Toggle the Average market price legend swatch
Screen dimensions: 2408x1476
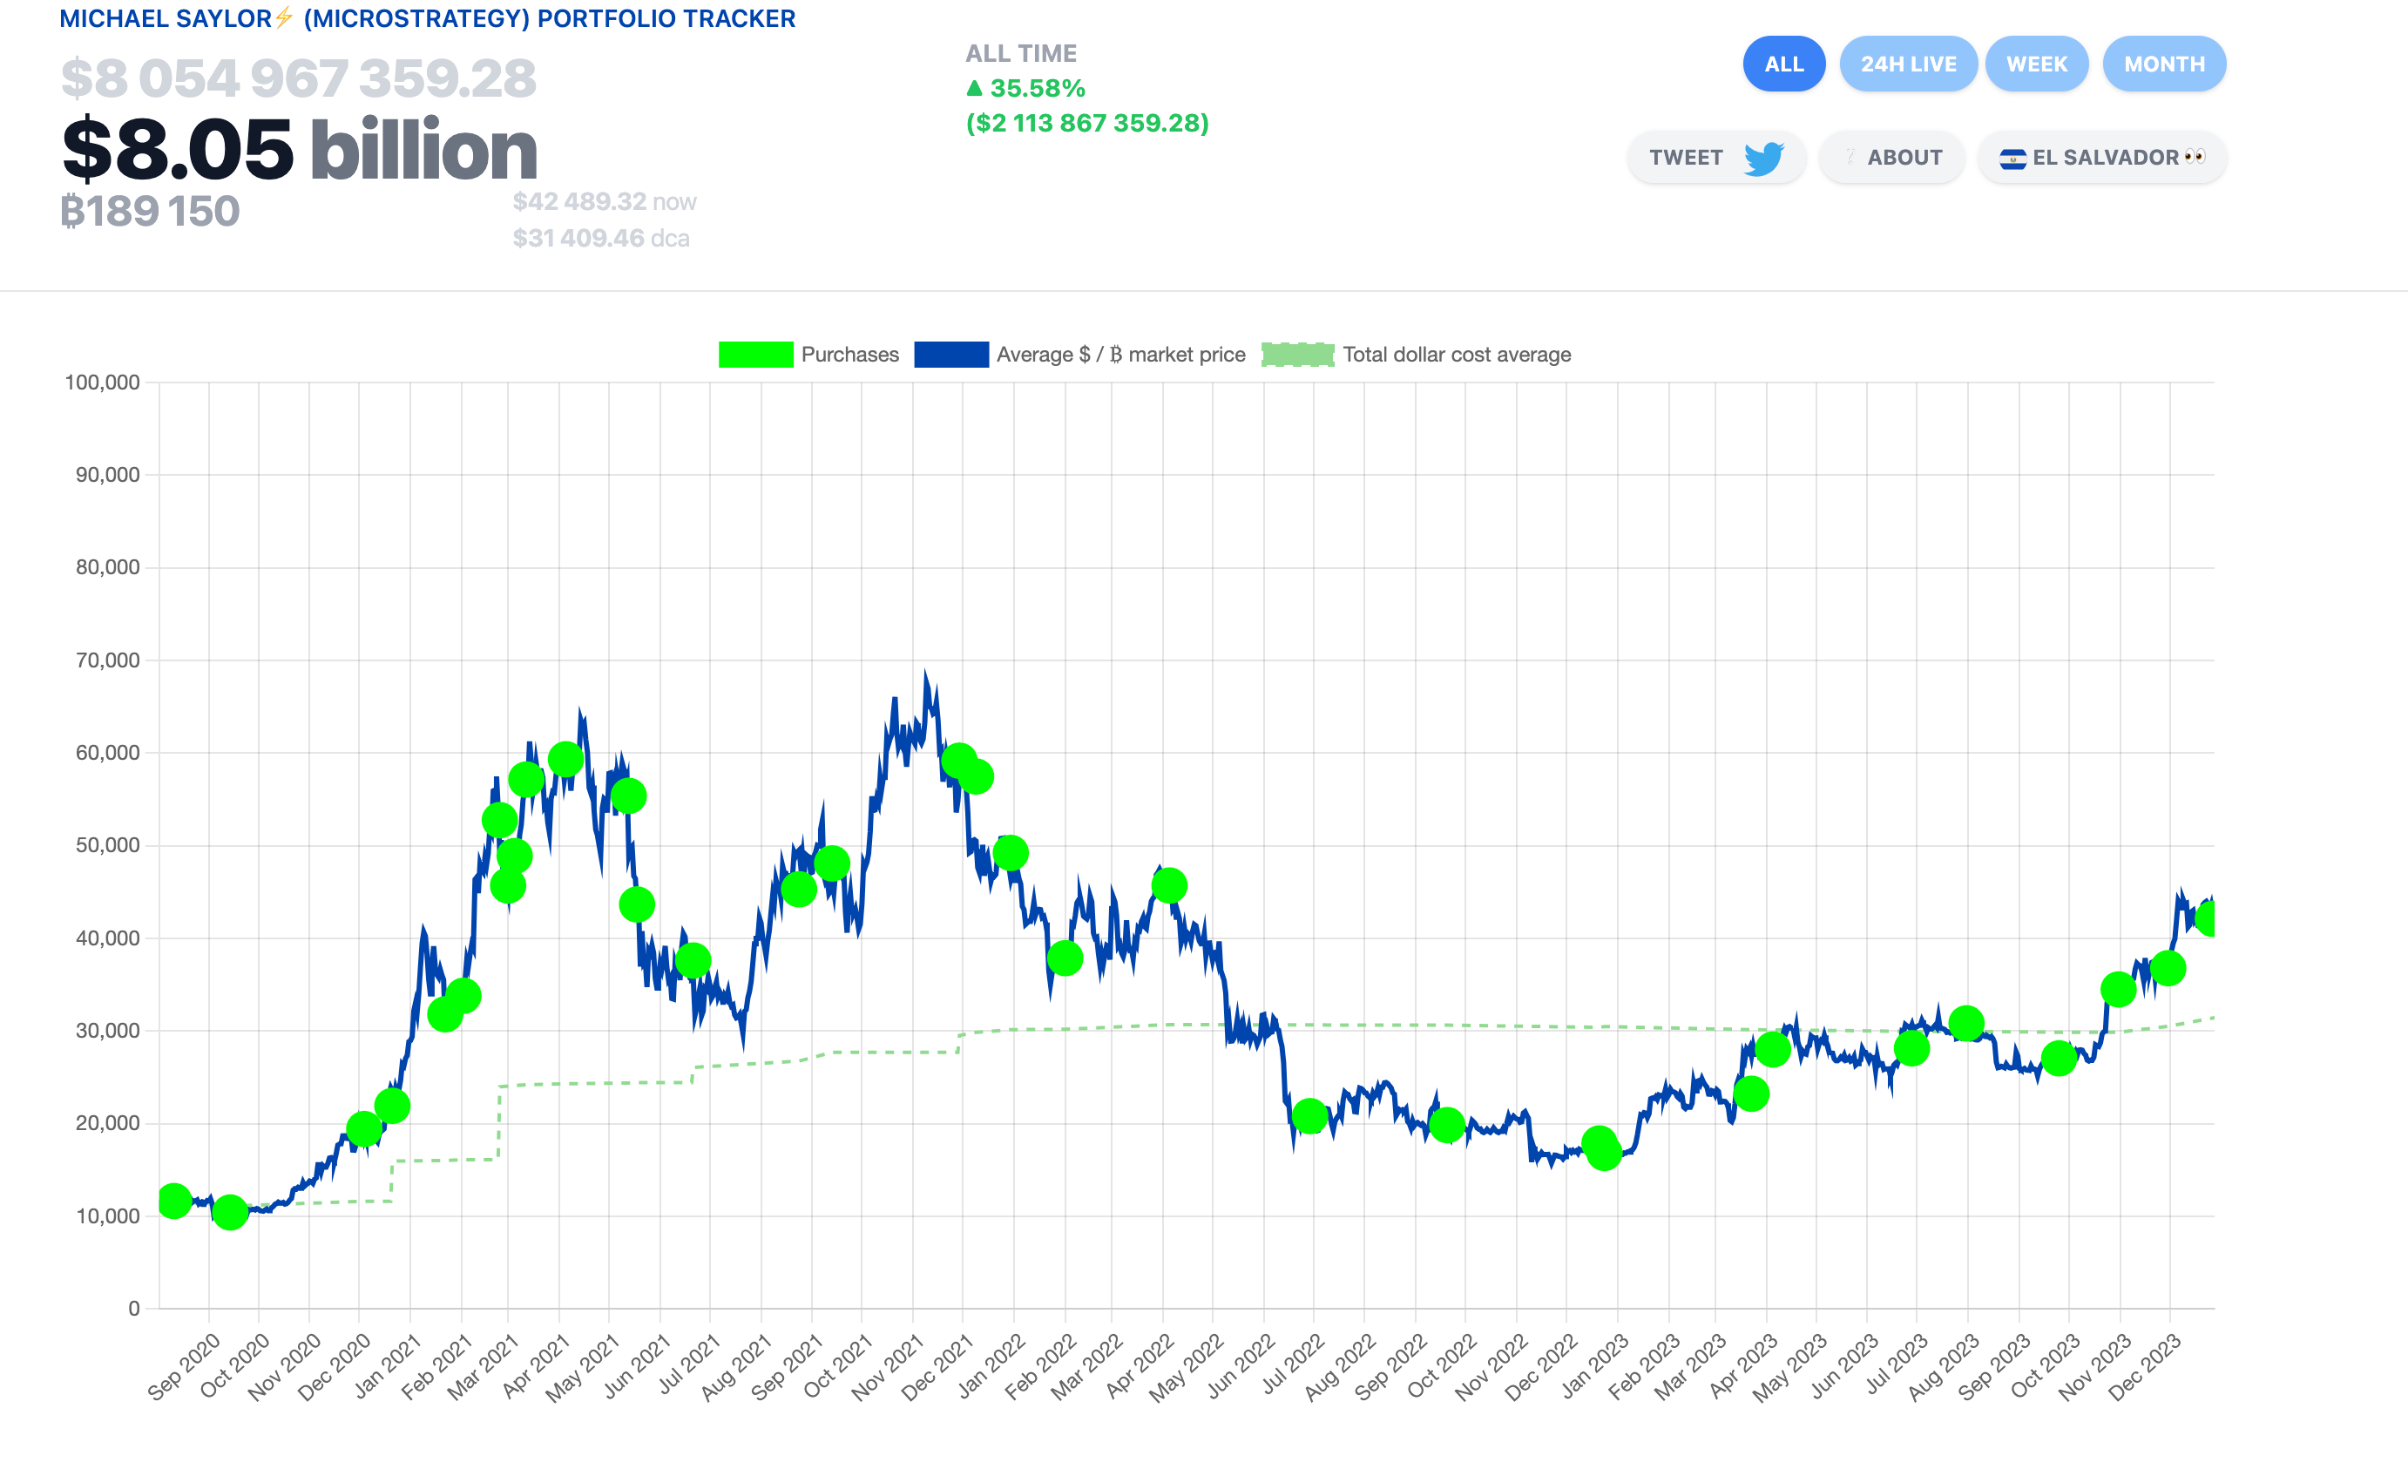[x=950, y=355]
